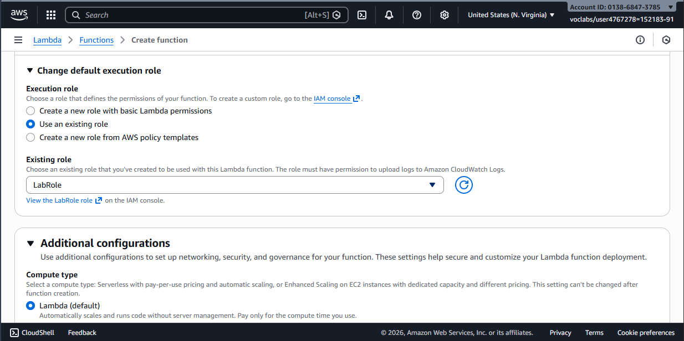Viewport: 684px width, 341px height.
Task: Open the AWS home logo
Action: (19, 15)
